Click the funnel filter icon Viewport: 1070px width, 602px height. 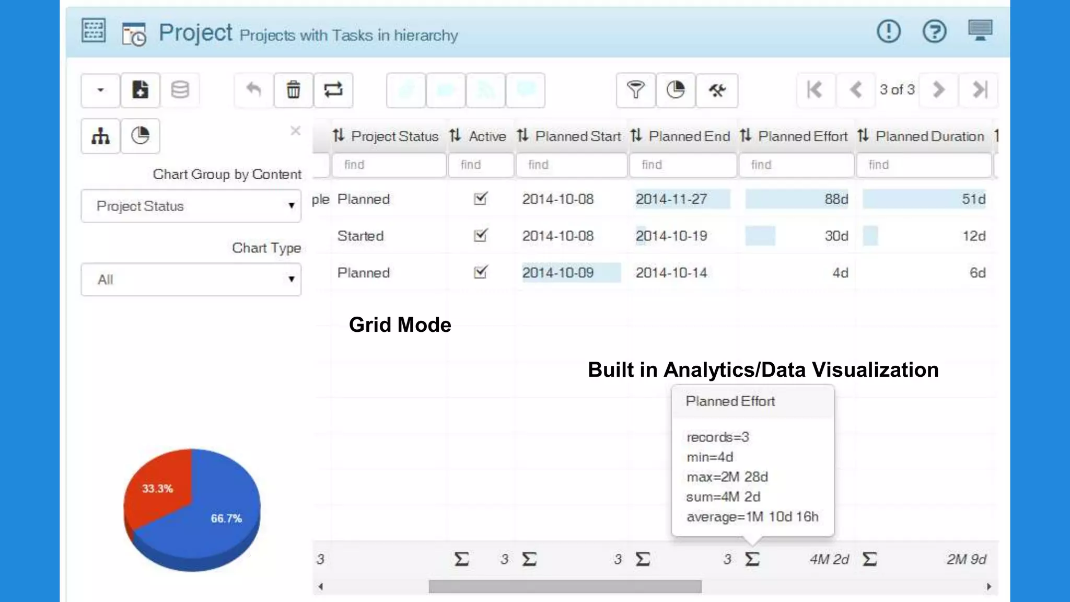coord(635,90)
